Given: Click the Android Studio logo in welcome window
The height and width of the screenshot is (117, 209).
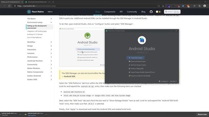Looking at the screenshot, I should point(142,40).
